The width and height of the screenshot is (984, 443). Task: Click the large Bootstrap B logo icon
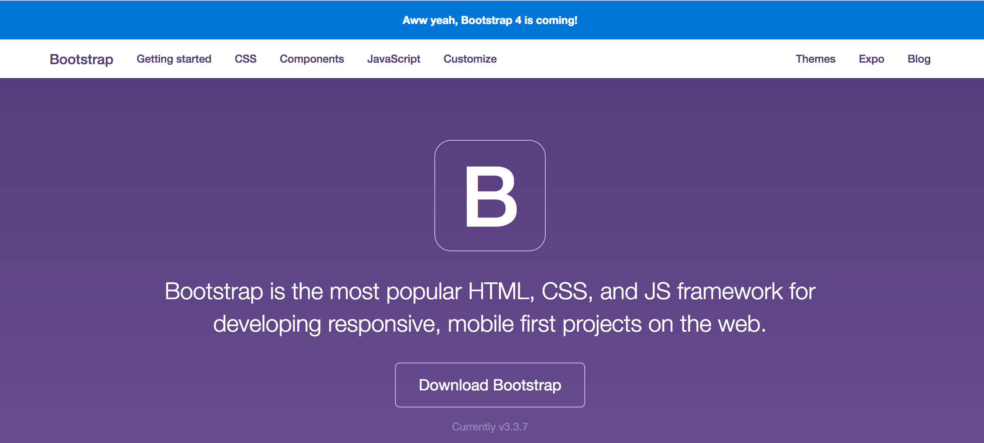tap(490, 196)
